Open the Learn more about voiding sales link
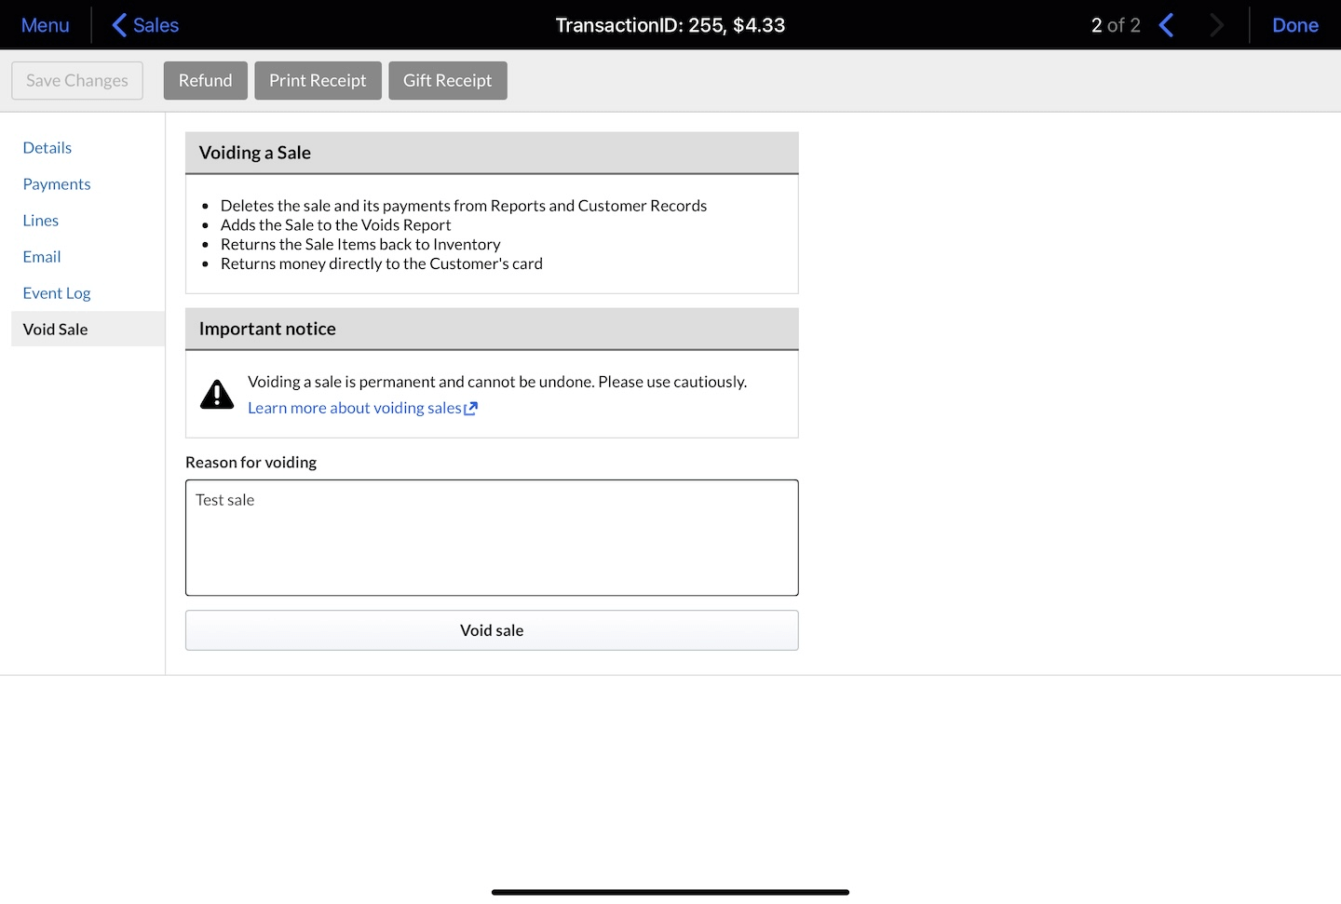 pos(354,409)
